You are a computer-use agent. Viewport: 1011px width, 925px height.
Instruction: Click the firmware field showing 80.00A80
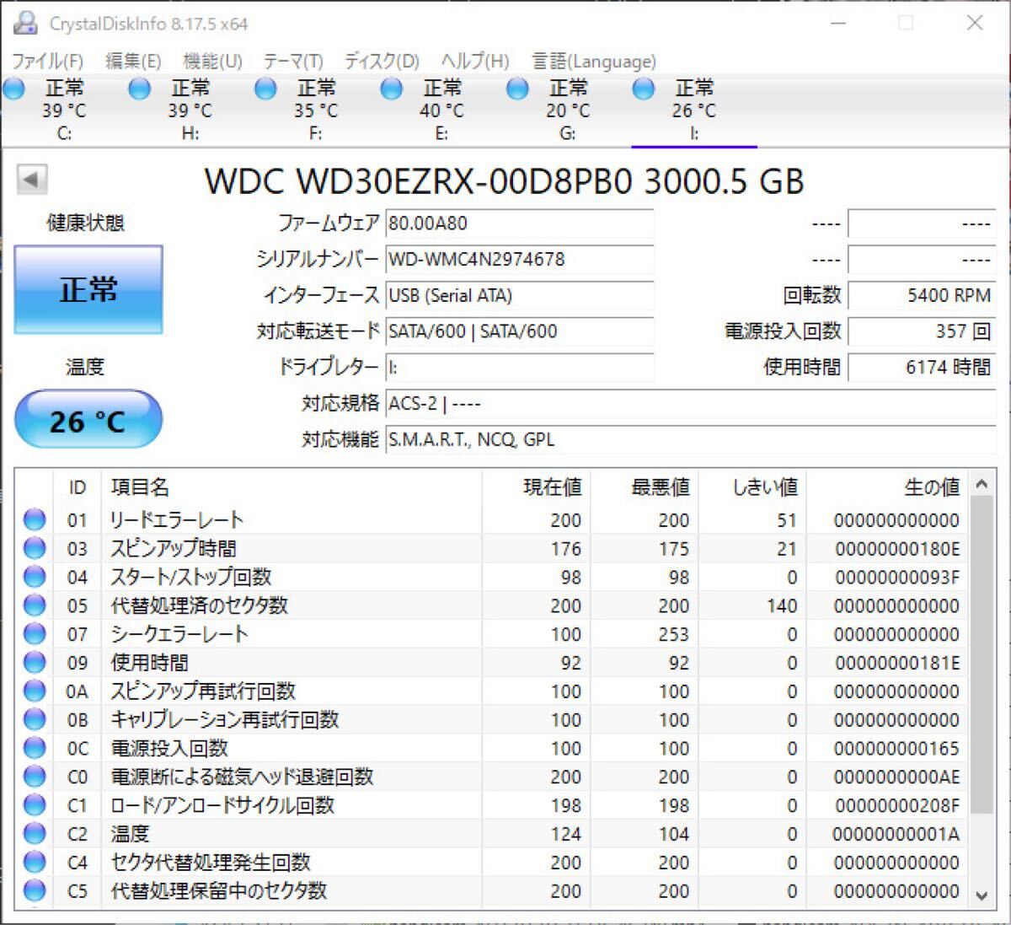[x=519, y=223]
